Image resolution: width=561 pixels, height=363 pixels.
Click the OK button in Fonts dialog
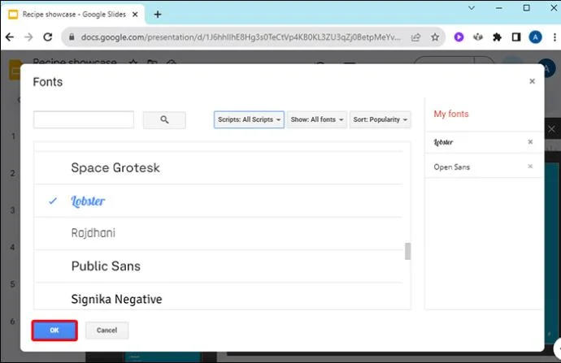point(54,331)
